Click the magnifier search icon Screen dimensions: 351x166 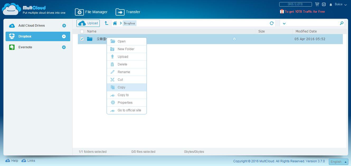pyautogui.click(x=341, y=23)
